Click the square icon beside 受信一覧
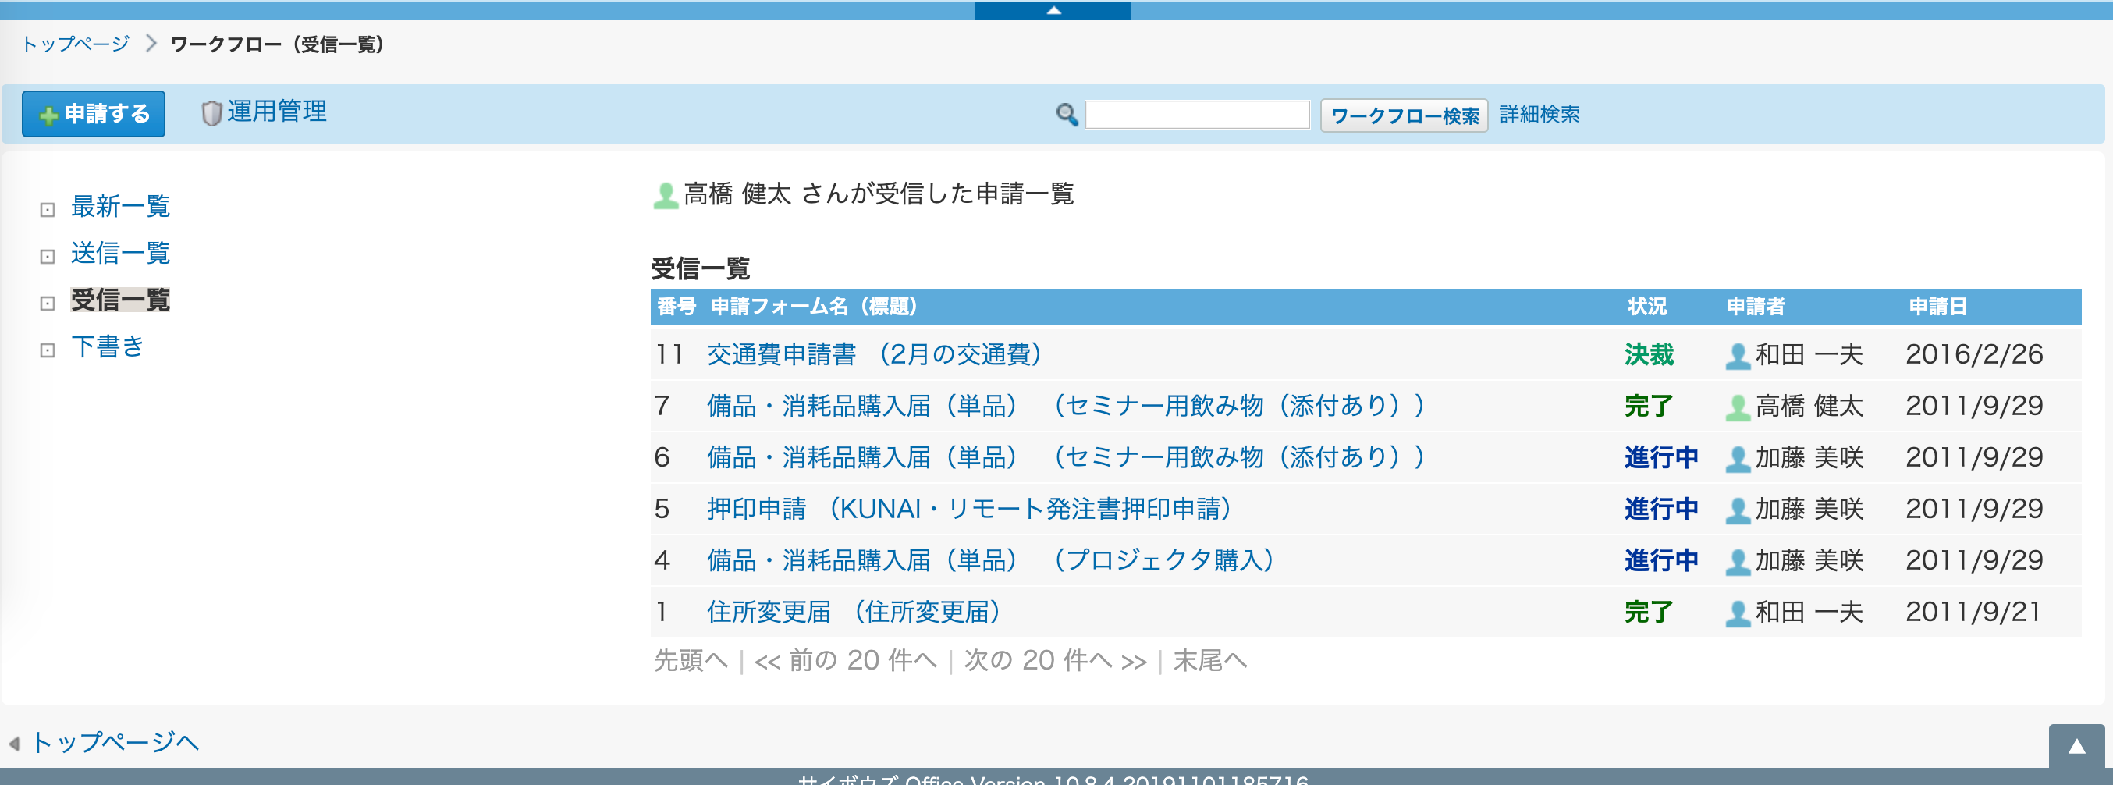This screenshot has width=2113, height=785. pos(48,304)
